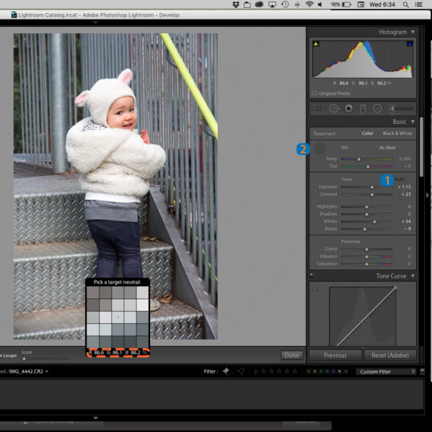Click the right panel vertical scrollbar
432x432 pixels.
pos(421,146)
